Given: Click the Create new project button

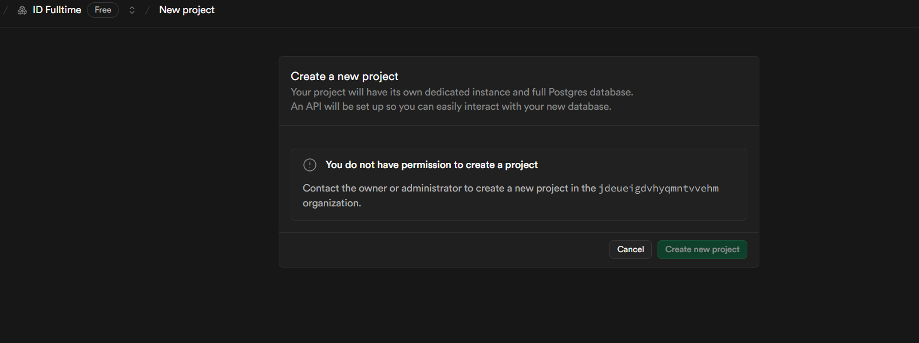Looking at the screenshot, I should (x=702, y=250).
